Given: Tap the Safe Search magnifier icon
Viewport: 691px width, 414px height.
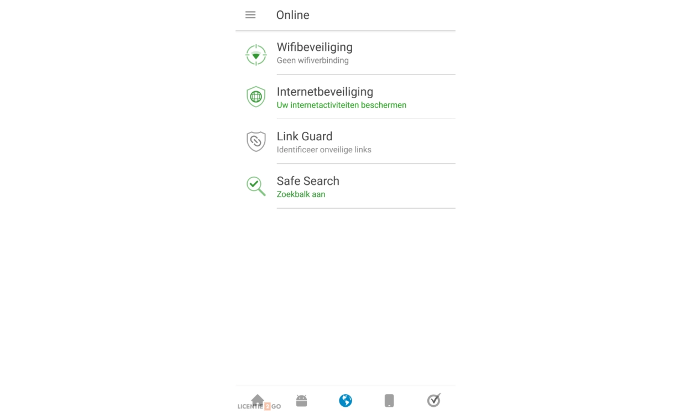Looking at the screenshot, I should [256, 186].
